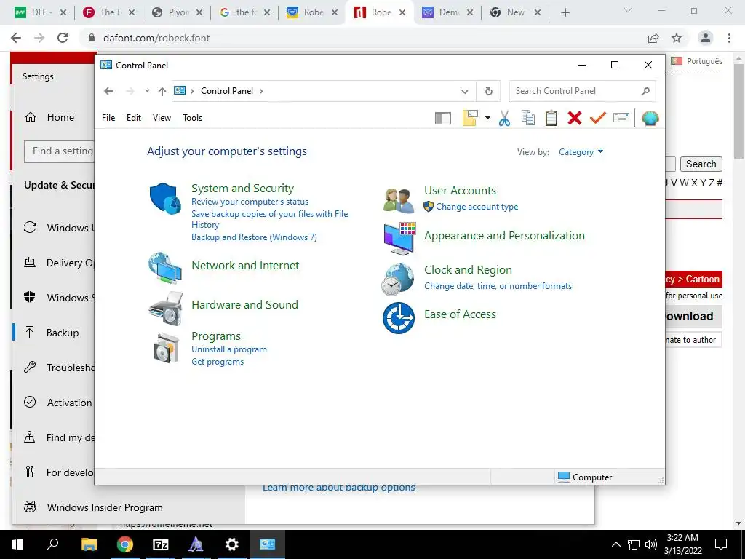Click Change date, time, or number formats
This screenshot has width=745, height=559.
tap(498, 286)
